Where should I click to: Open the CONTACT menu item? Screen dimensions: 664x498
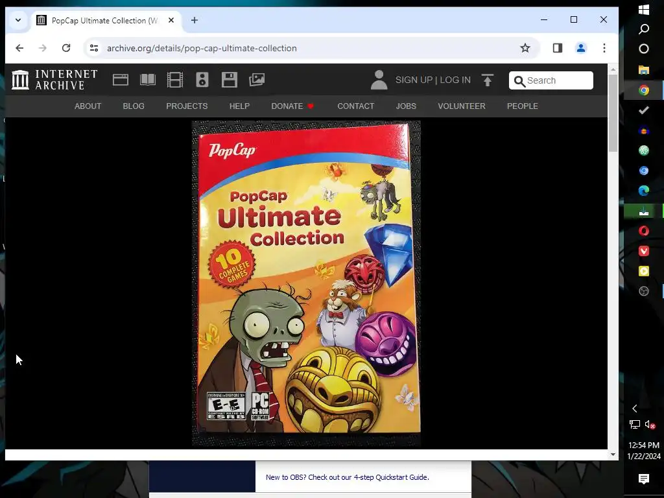356,106
